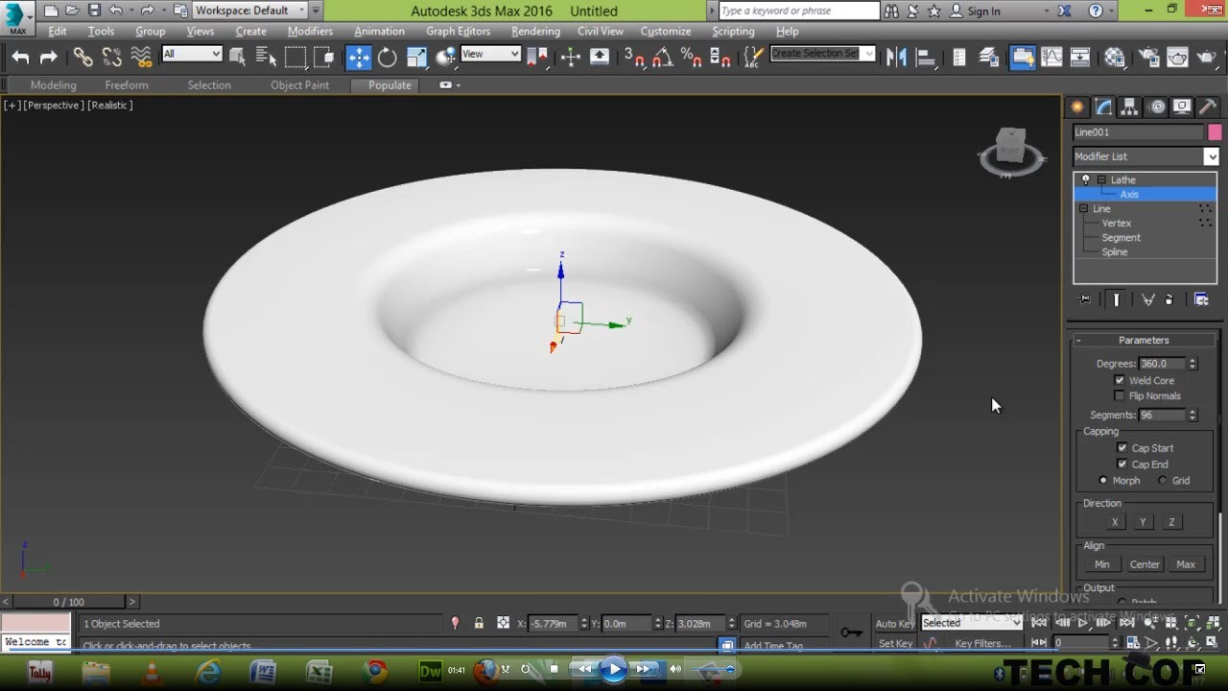Viewport: 1228px width, 691px height.
Task: Toggle the Auto Key button
Action: [894, 623]
